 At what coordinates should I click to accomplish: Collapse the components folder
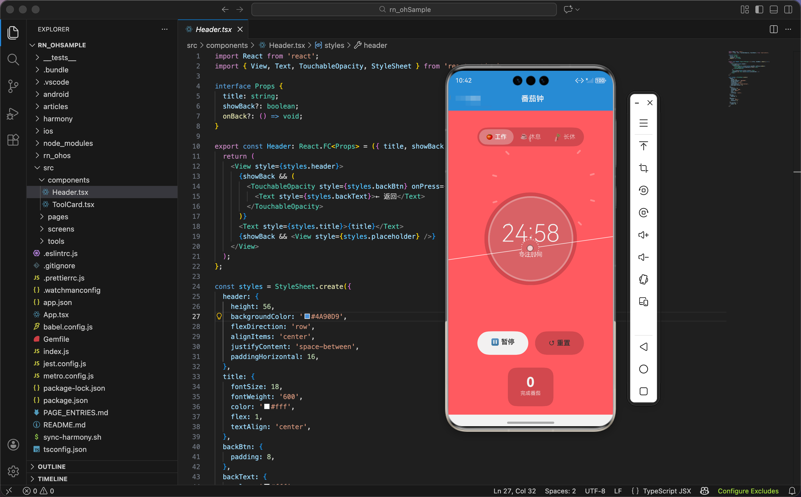[x=68, y=180]
